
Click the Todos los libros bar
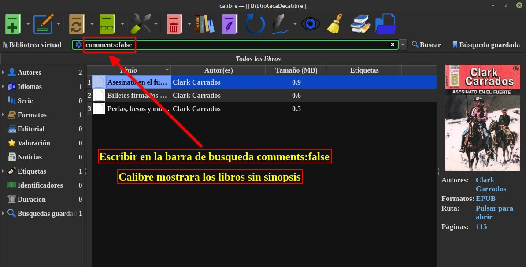[x=258, y=59]
